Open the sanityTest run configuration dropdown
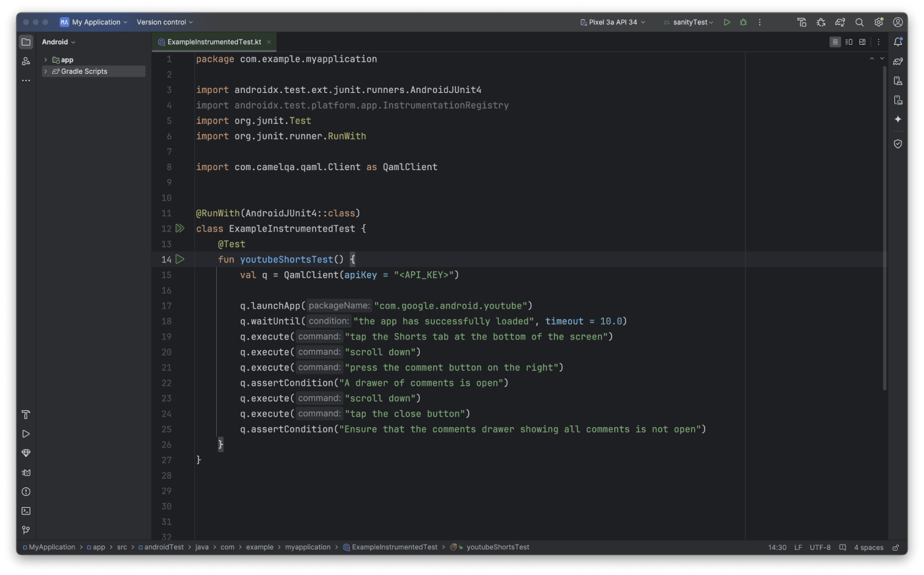Screen dimensions: 924x575 pyautogui.click(x=688, y=22)
